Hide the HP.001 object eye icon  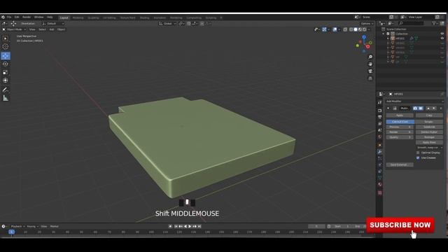tap(442, 38)
